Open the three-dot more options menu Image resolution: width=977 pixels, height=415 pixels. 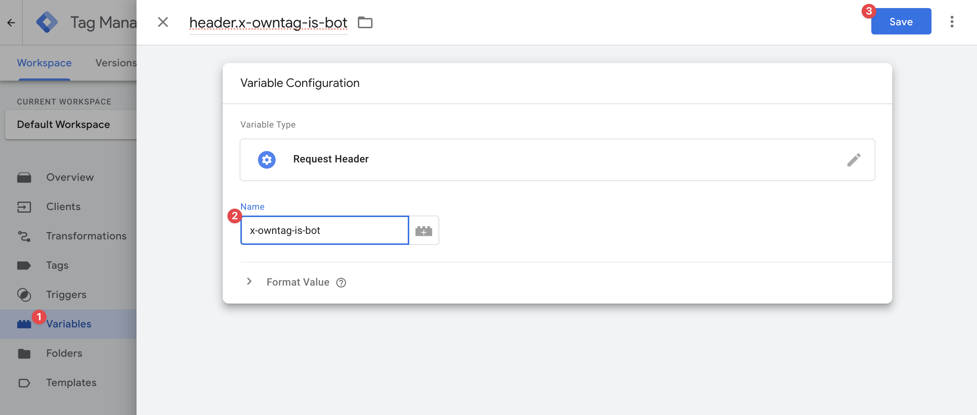952,22
